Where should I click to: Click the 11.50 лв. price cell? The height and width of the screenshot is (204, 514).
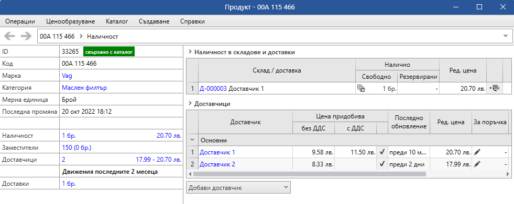click(356, 152)
